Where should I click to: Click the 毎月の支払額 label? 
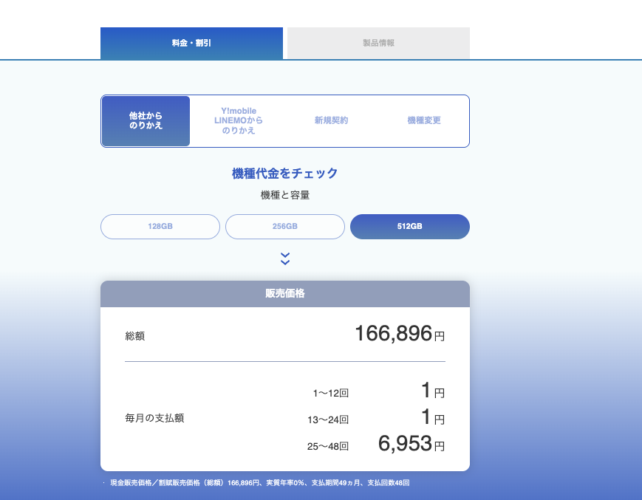pos(154,418)
